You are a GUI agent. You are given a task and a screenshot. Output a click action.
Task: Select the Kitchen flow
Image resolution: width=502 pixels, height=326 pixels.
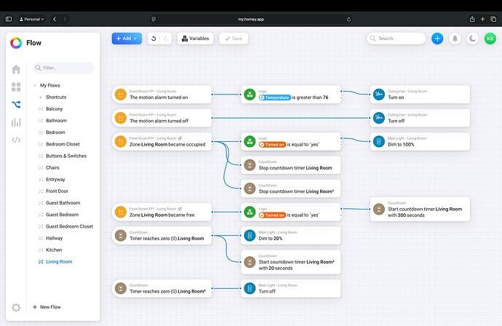(x=54, y=250)
